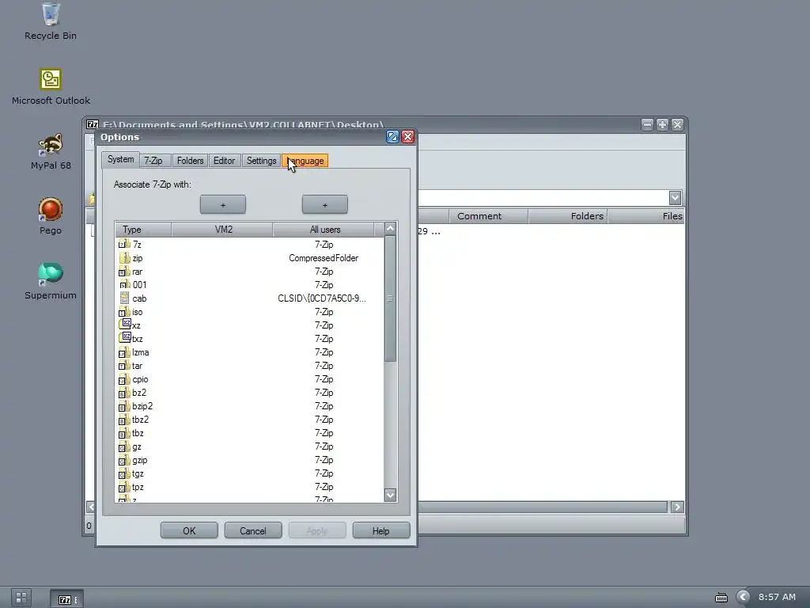Click the tpz file type icon
Screen dimensions: 810x608
pyautogui.click(x=124, y=487)
